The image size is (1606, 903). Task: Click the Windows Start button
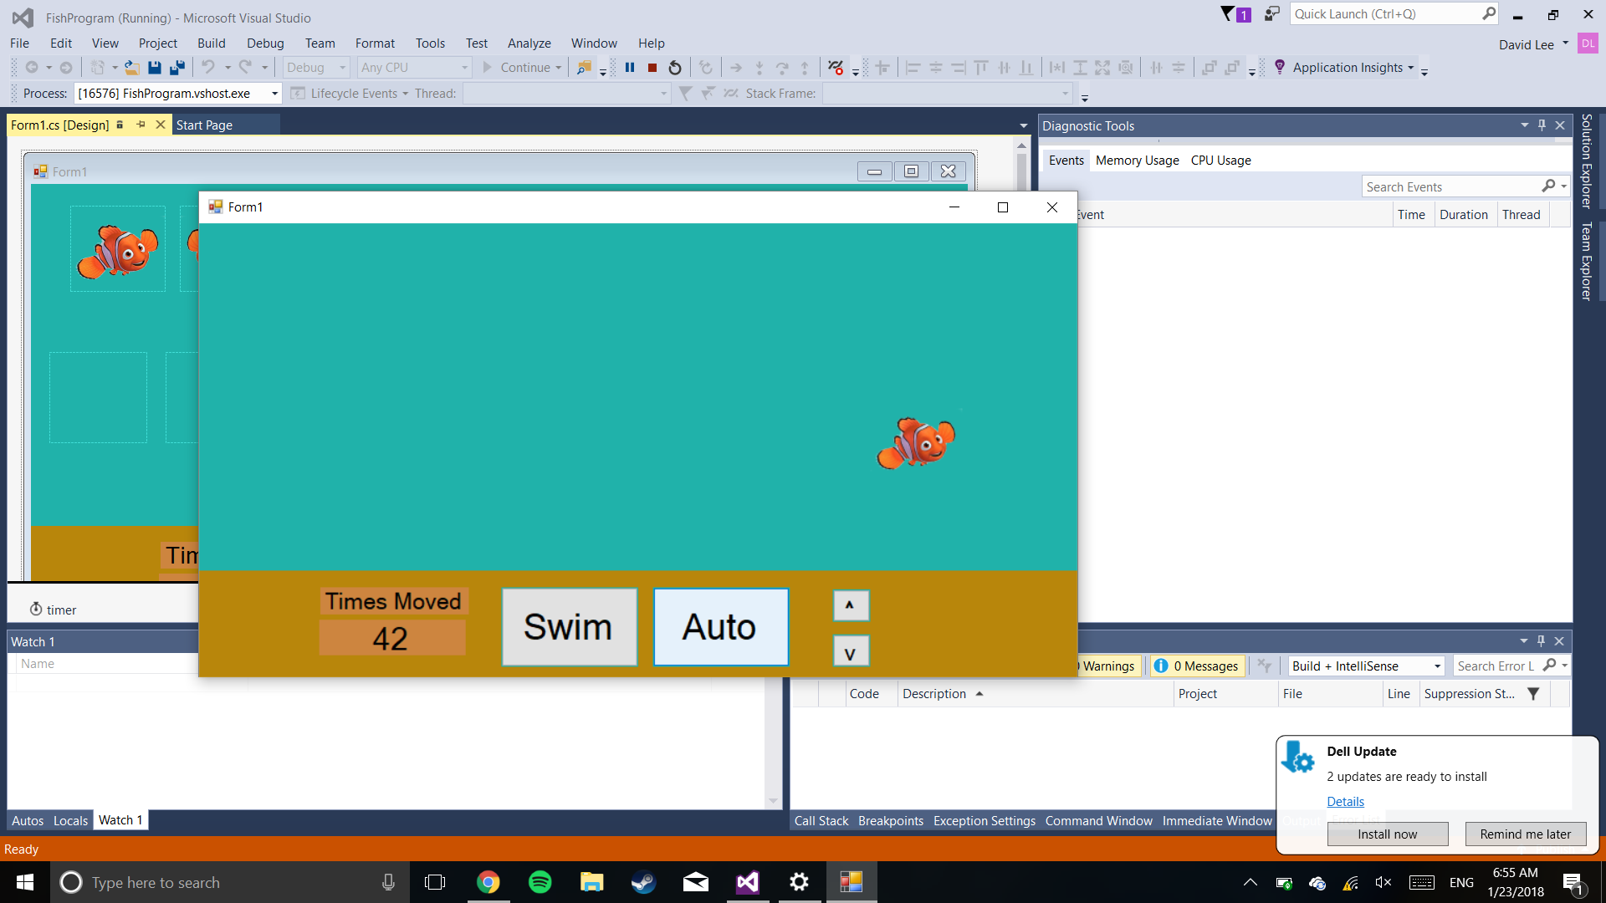pyautogui.click(x=25, y=882)
